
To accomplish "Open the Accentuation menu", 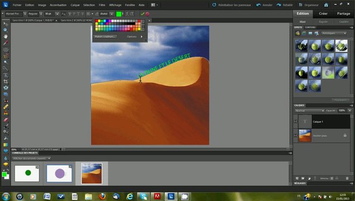I will pos(58,5).
